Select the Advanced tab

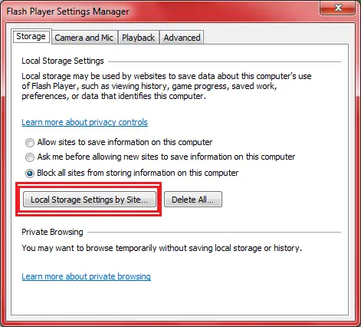[x=182, y=38]
